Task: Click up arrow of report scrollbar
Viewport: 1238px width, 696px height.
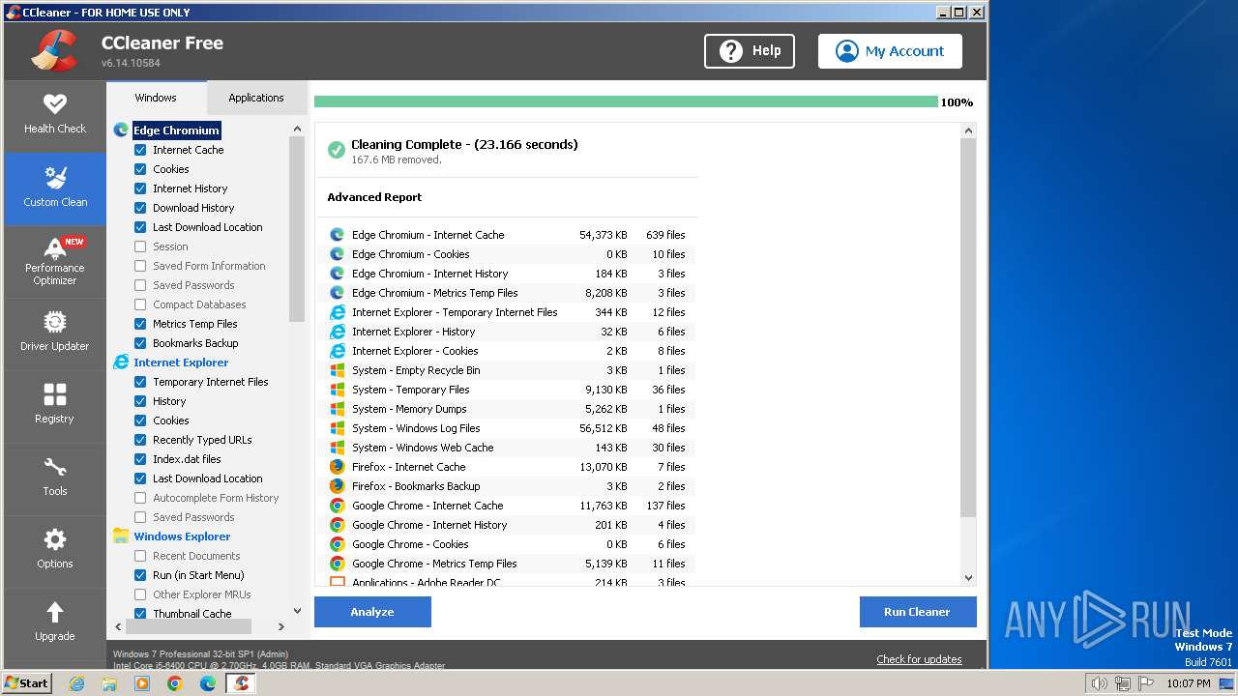Action: (x=968, y=130)
